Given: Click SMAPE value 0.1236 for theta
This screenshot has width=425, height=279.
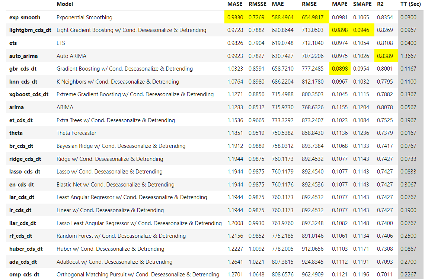Looking at the screenshot, I should (361, 133).
